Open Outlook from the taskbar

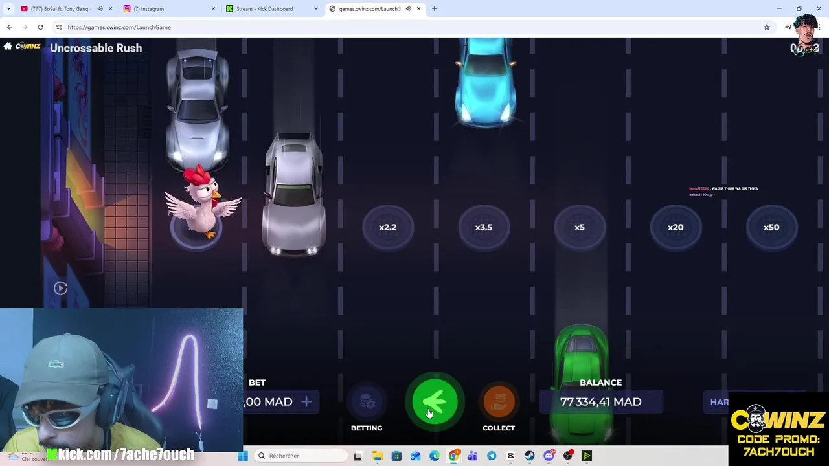415,456
